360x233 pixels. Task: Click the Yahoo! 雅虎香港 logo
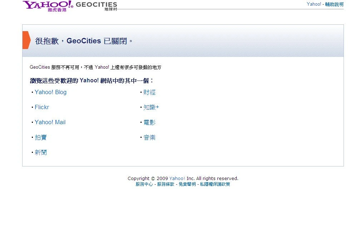point(48,6)
